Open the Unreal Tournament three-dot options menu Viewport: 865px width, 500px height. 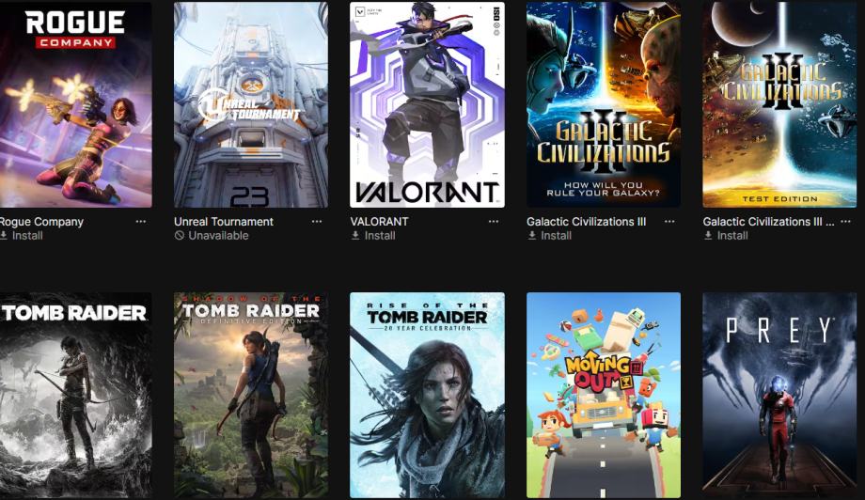[317, 222]
